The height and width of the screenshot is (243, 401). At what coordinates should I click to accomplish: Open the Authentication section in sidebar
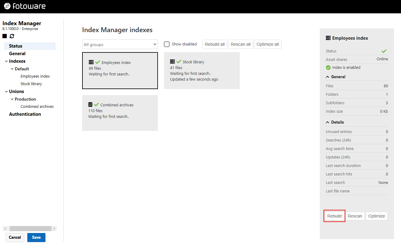(x=25, y=114)
